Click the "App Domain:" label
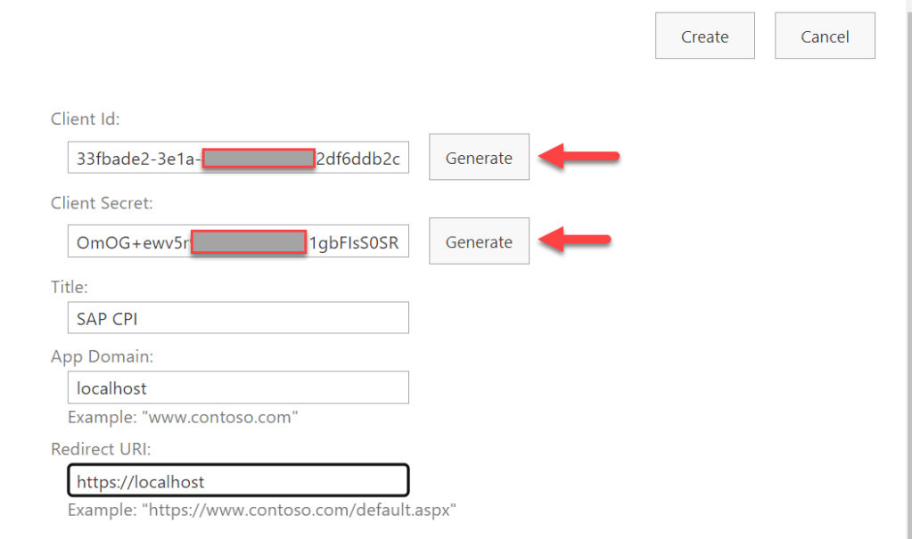912x539 pixels. coord(103,356)
